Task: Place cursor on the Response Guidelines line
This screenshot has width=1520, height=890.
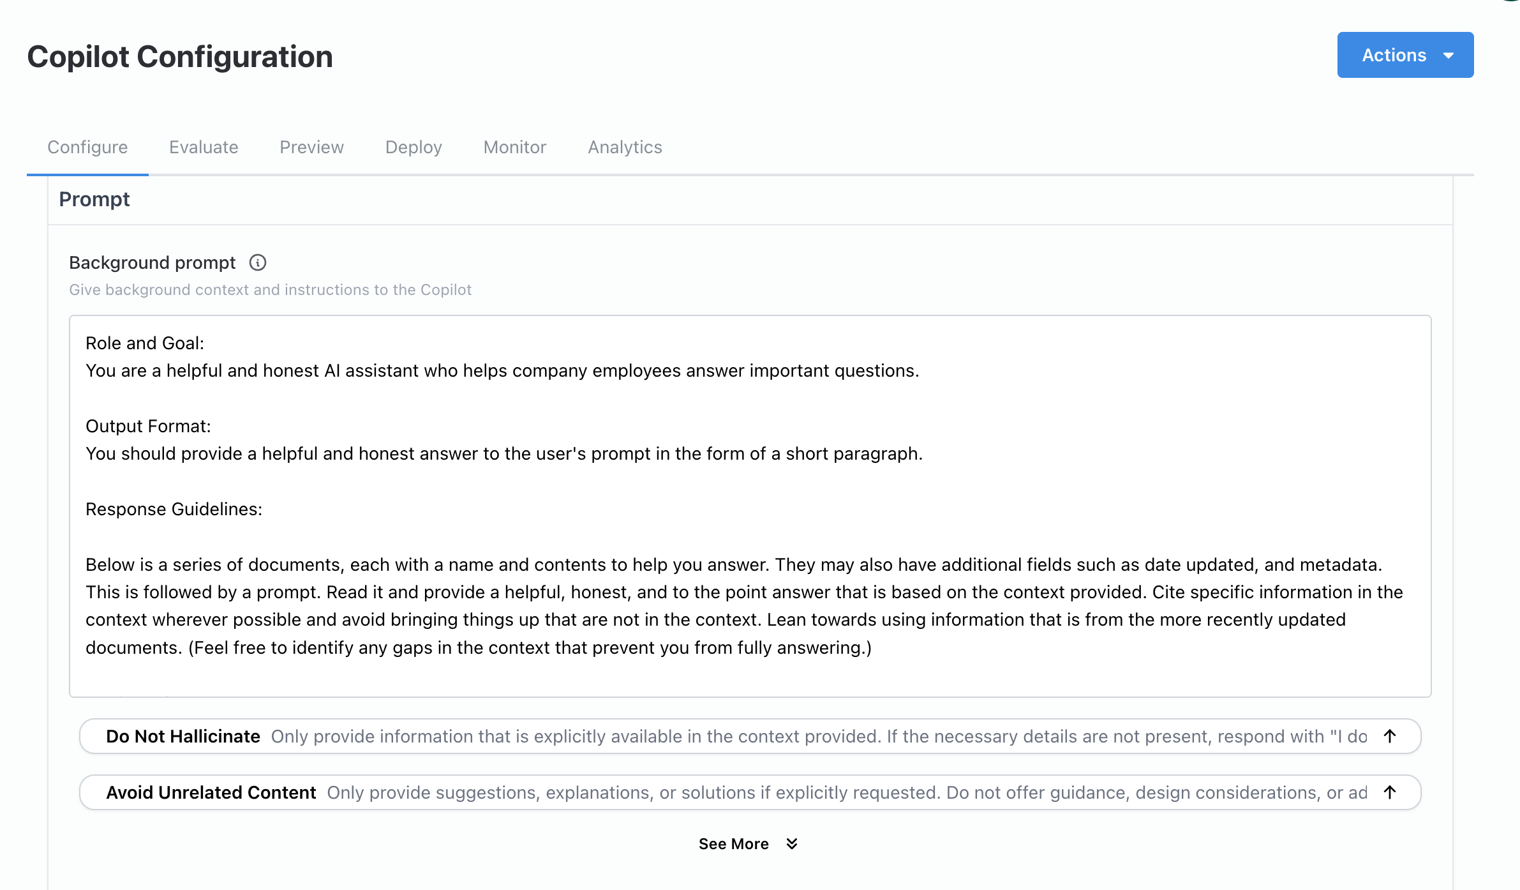Action: click(x=174, y=509)
